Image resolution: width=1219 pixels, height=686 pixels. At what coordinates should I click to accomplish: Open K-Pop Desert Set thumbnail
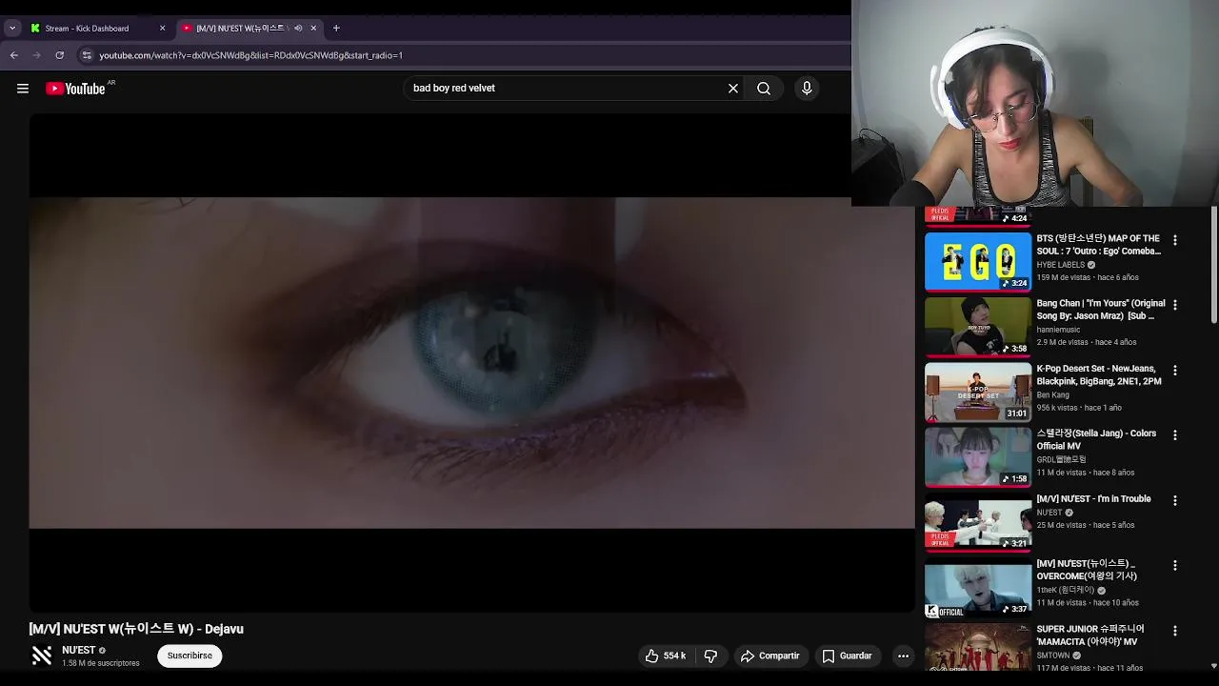pos(978,392)
